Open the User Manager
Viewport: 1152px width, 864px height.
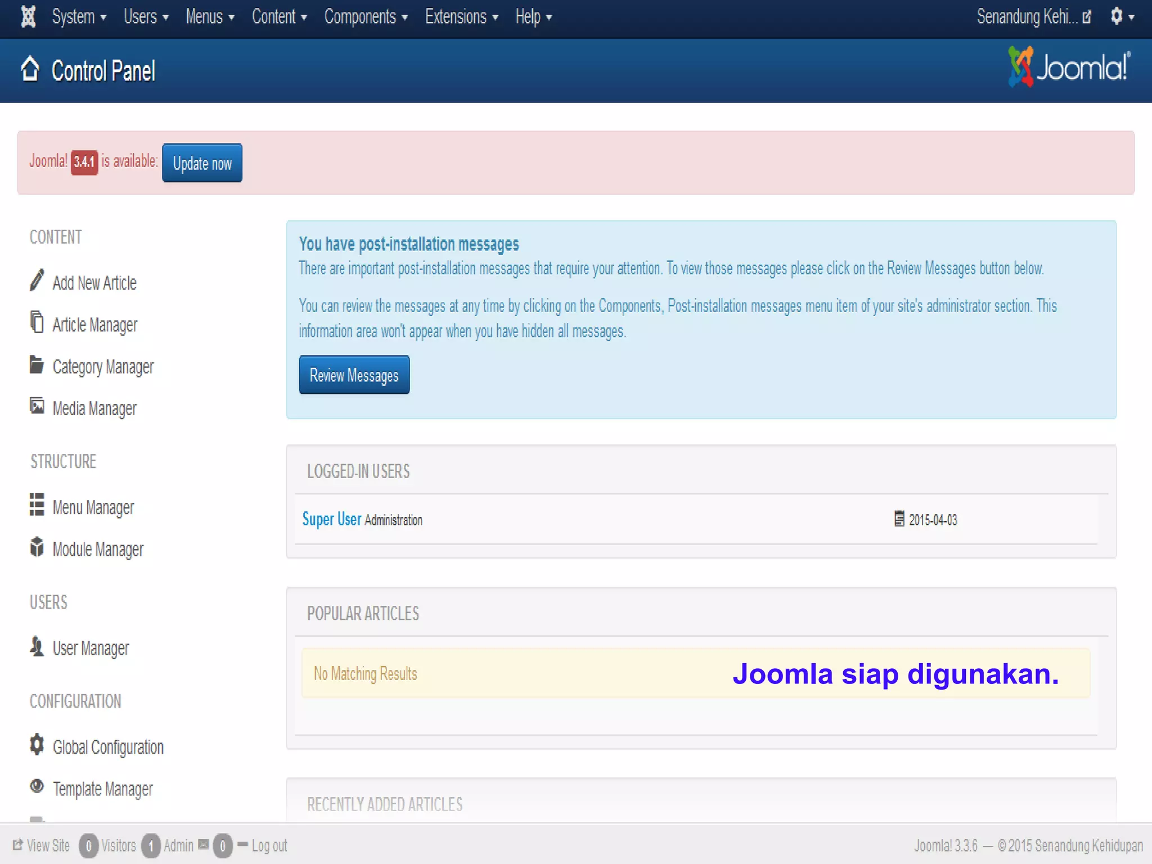(x=91, y=648)
